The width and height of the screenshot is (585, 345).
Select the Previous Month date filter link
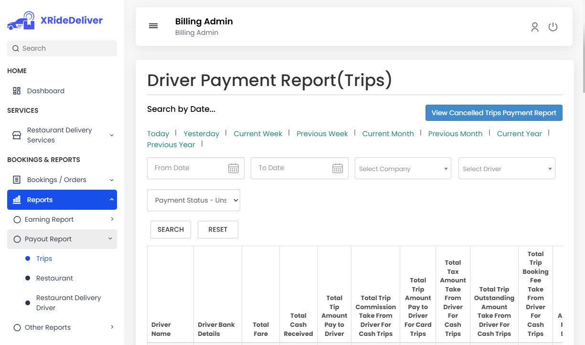pos(455,133)
